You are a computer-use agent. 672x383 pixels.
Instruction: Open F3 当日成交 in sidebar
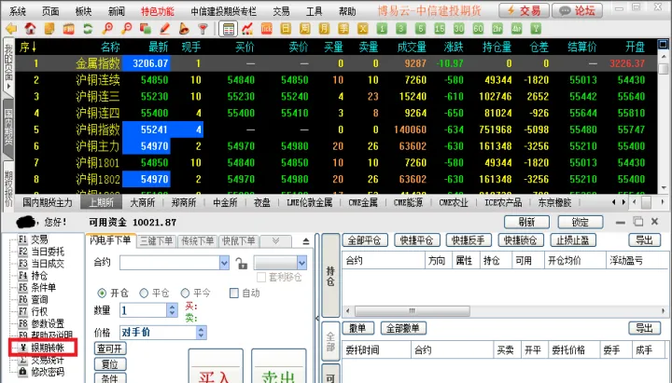(41, 263)
